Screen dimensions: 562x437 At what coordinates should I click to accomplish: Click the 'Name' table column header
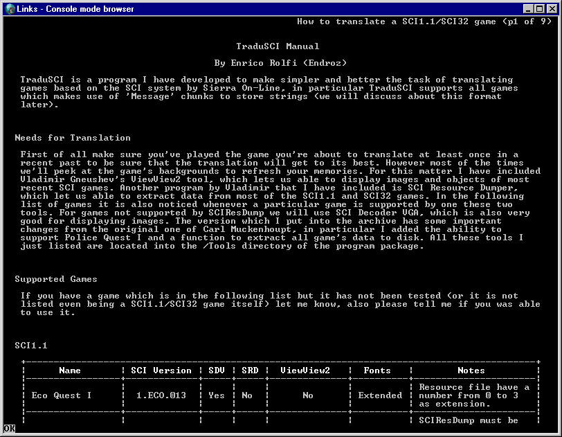[70, 371]
